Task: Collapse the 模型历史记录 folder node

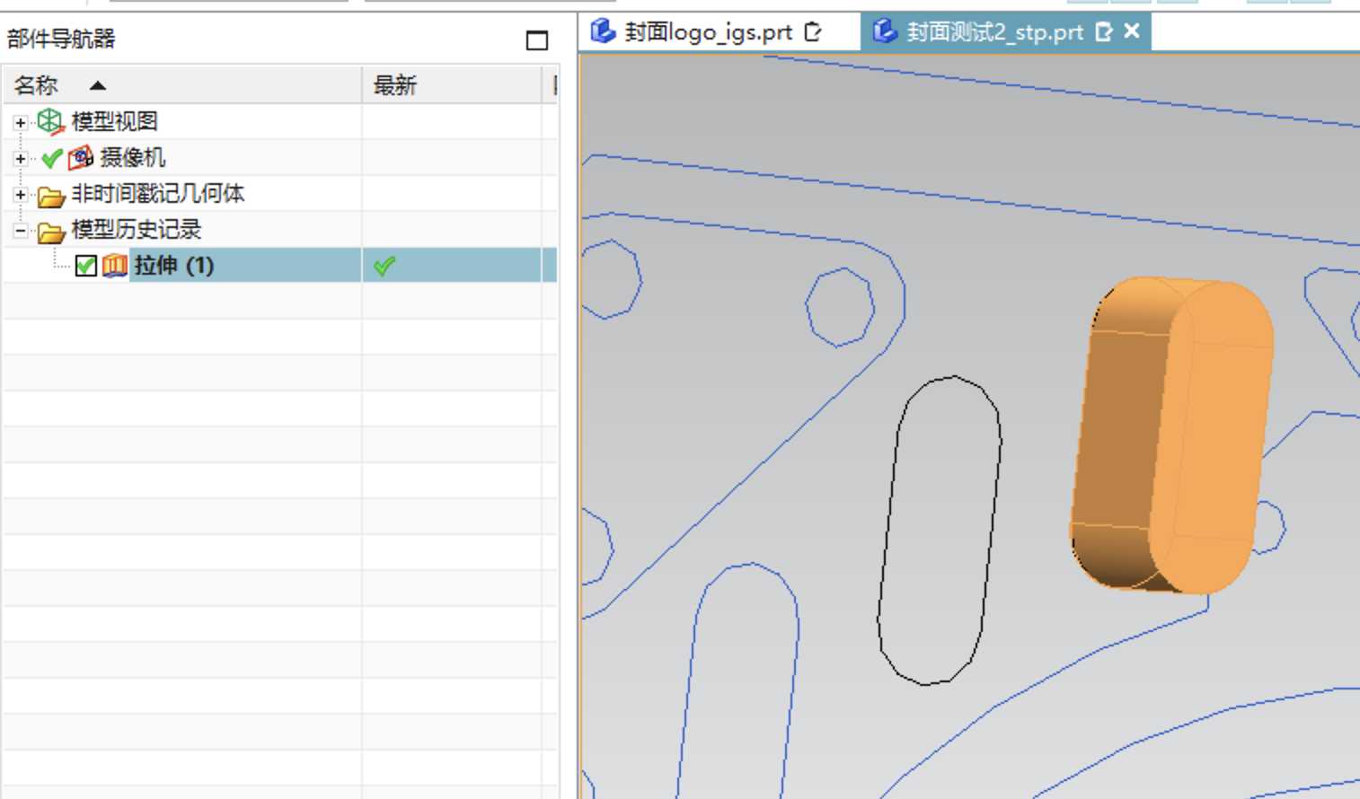Action: tap(20, 231)
